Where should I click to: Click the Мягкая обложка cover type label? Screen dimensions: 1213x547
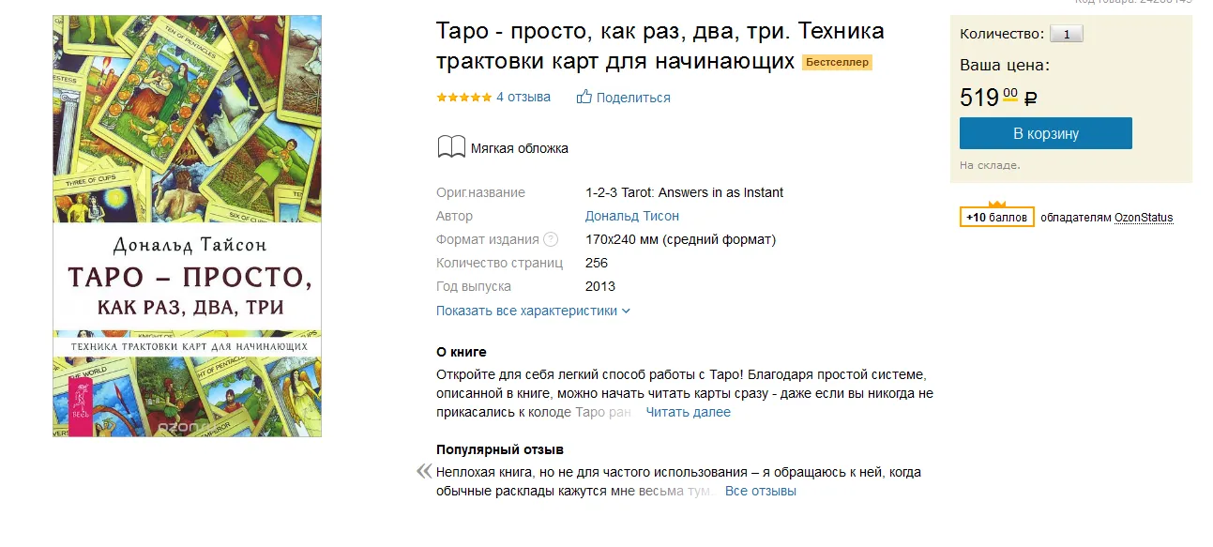pyautogui.click(x=519, y=148)
